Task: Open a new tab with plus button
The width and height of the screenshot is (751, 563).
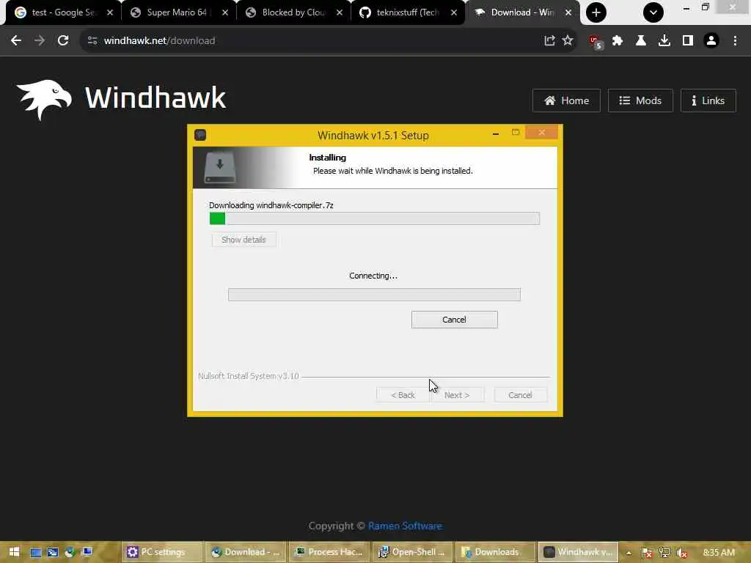Action: 596,12
